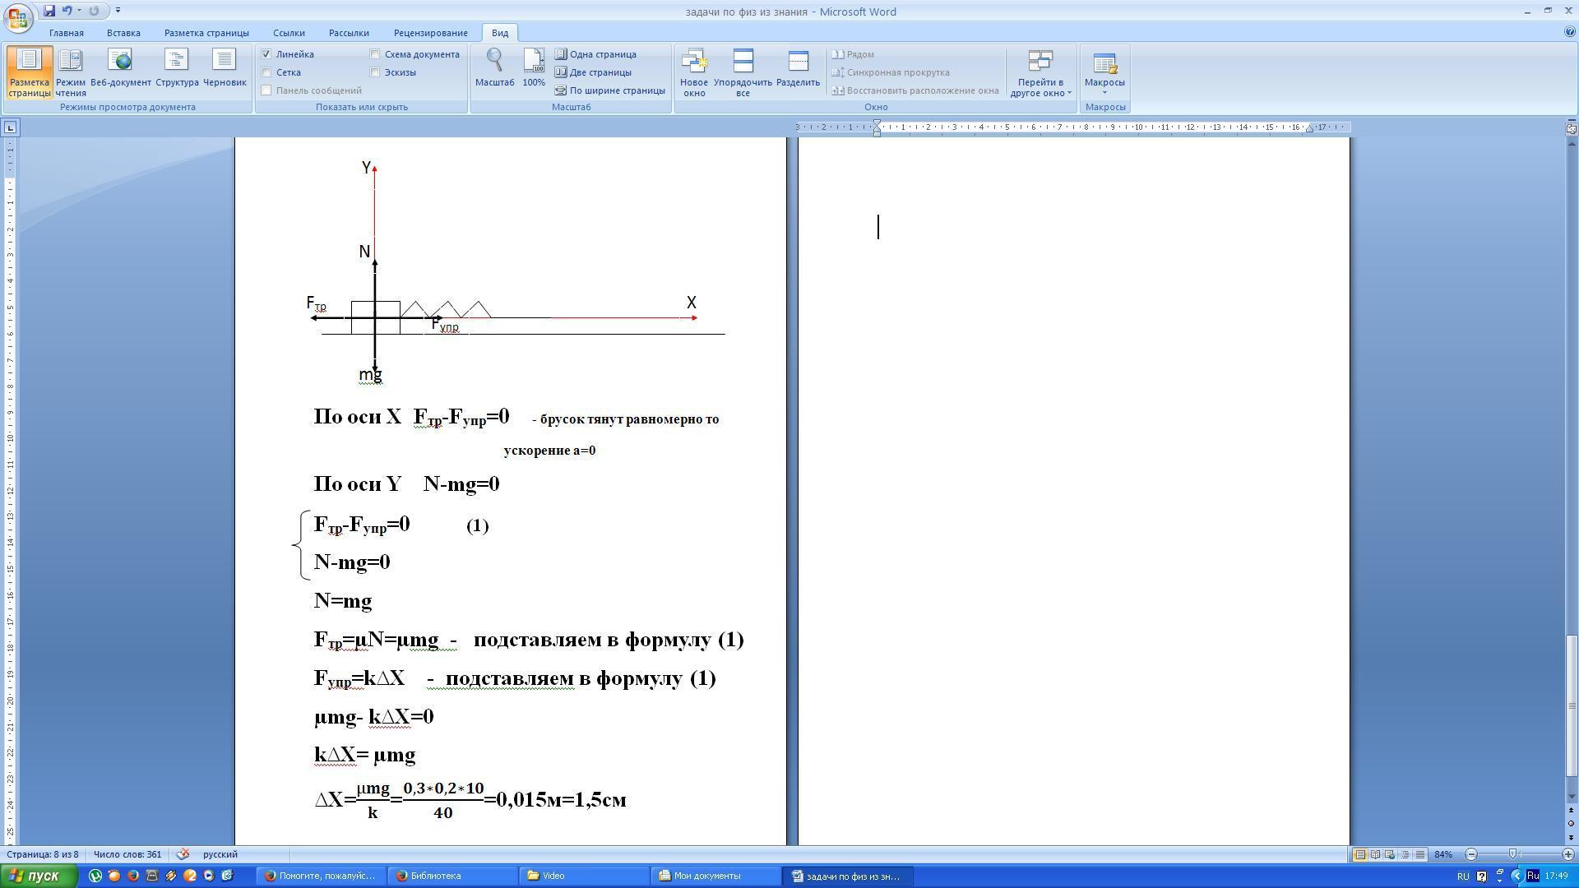Click the zoom slider in status bar

(1512, 854)
